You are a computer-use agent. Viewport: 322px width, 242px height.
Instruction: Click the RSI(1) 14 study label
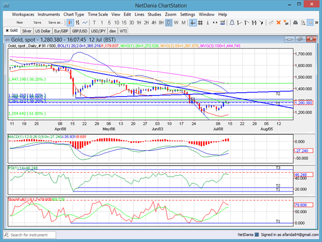pos(23,168)
